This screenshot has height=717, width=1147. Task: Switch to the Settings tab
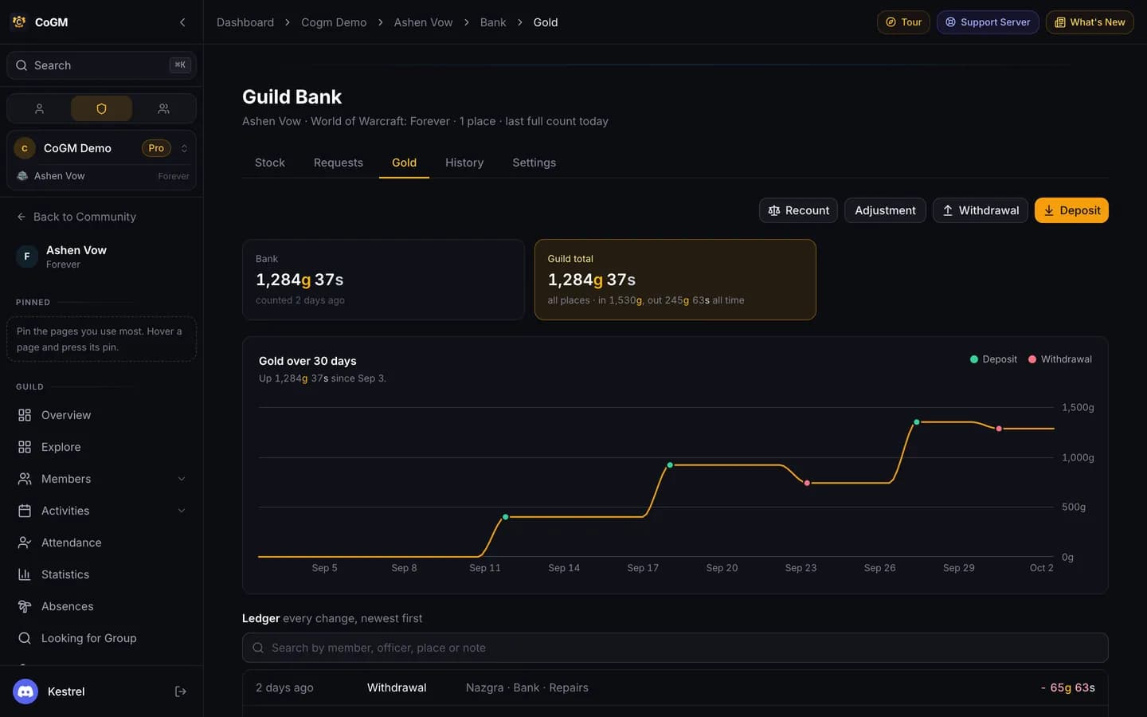(x=534, y=163)
